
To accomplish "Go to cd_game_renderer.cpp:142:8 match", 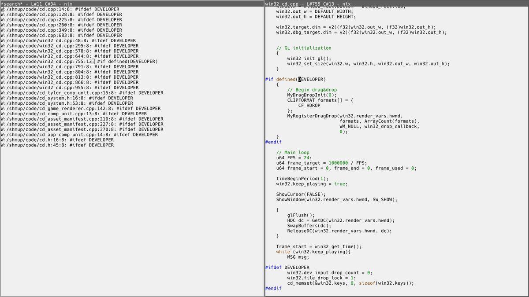I will [x=81, y=109].
